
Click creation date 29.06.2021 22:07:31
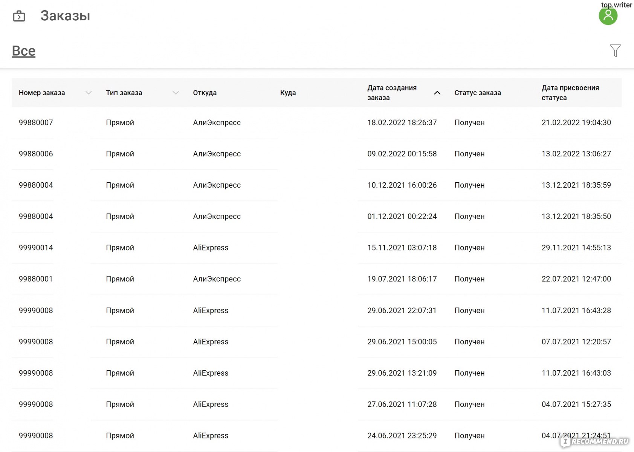point(402,310)
